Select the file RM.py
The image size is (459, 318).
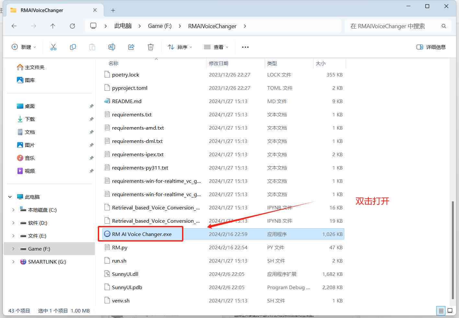(x=120, y=247)
